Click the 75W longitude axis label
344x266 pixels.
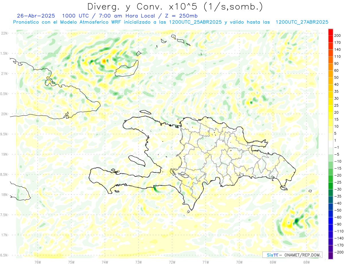pos(71,262)
